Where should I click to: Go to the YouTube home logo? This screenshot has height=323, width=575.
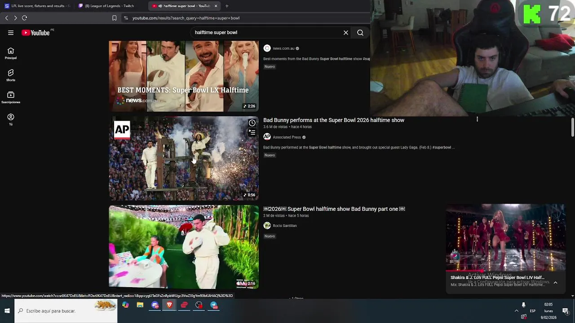click(35, 33)
